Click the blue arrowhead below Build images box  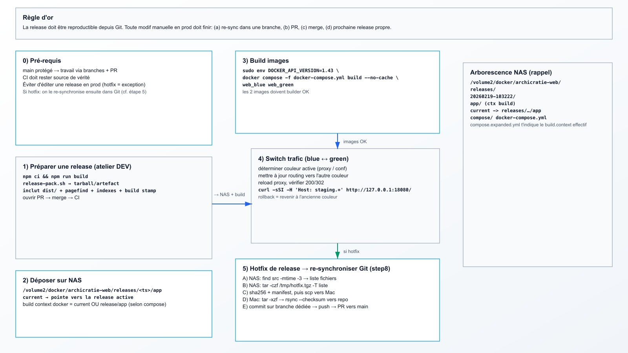338,145
